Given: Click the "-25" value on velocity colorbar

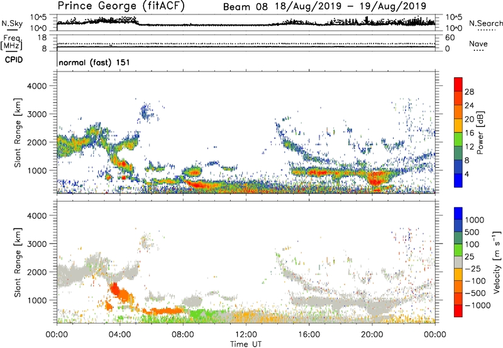Looking at the screenshot, I should point(473,269).
